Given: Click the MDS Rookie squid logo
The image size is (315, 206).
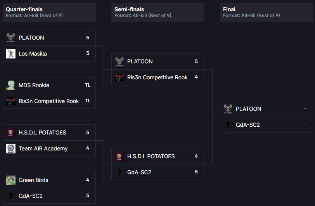Looking at the screenshot, I should click(11, 85).
